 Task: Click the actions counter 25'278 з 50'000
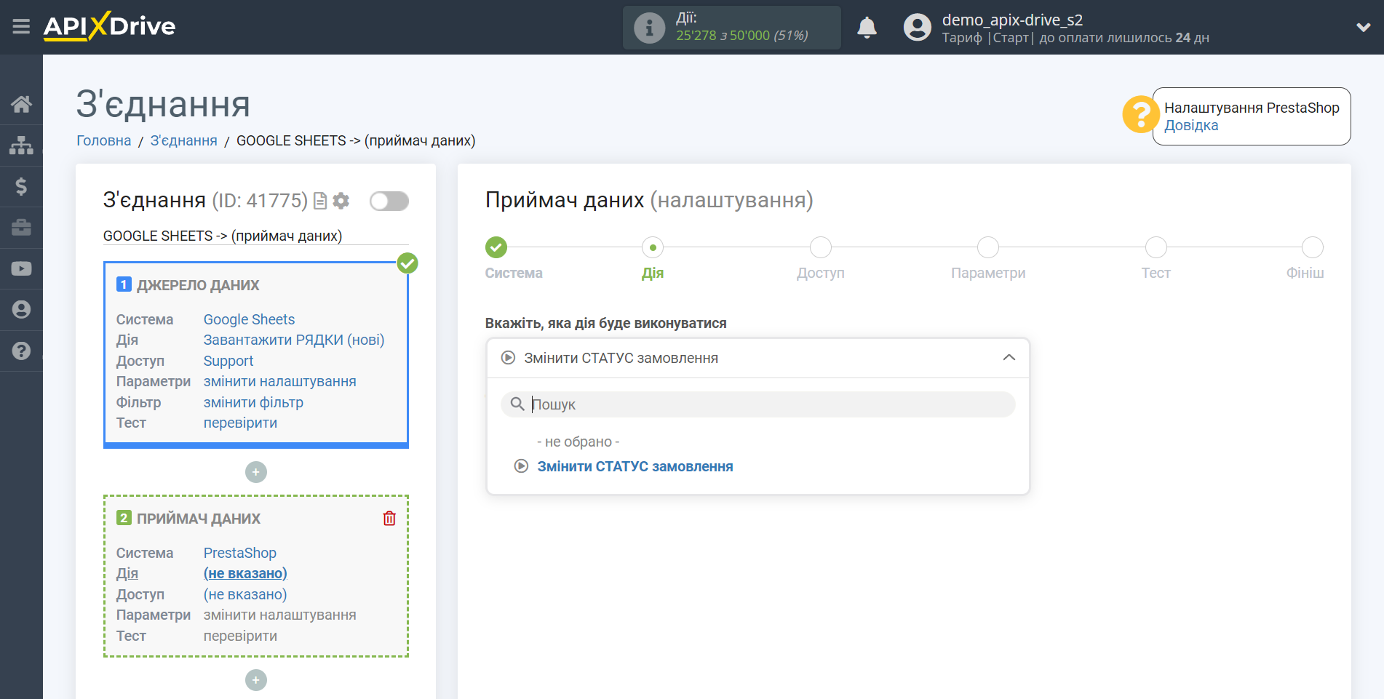pyautogui.click(x=741, y=36)
